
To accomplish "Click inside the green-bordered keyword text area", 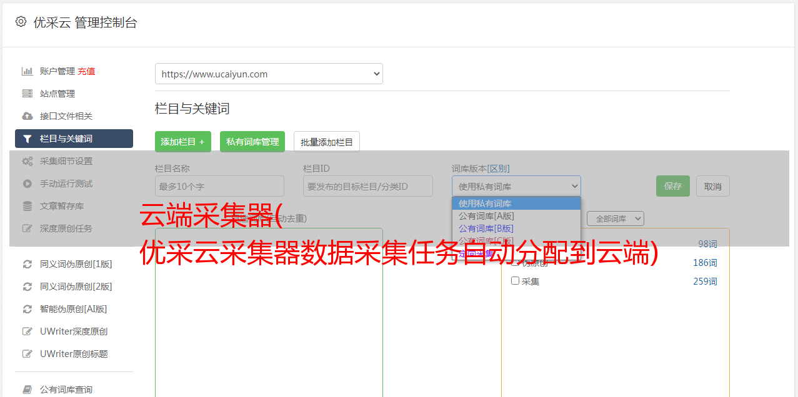I will pos(269,312).
